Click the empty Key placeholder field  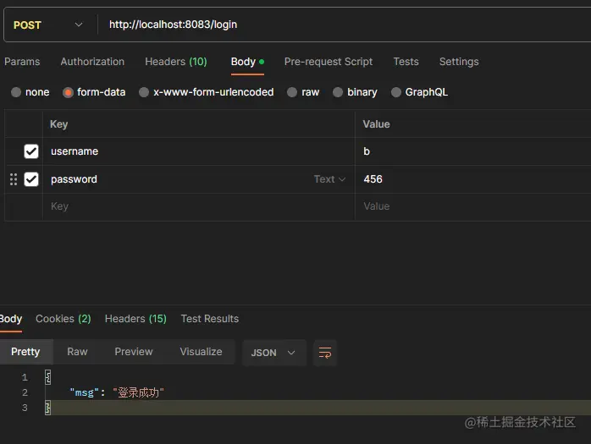[199, 206]
